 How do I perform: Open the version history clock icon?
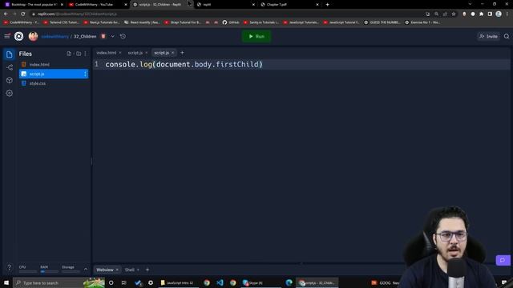point(123,36)
